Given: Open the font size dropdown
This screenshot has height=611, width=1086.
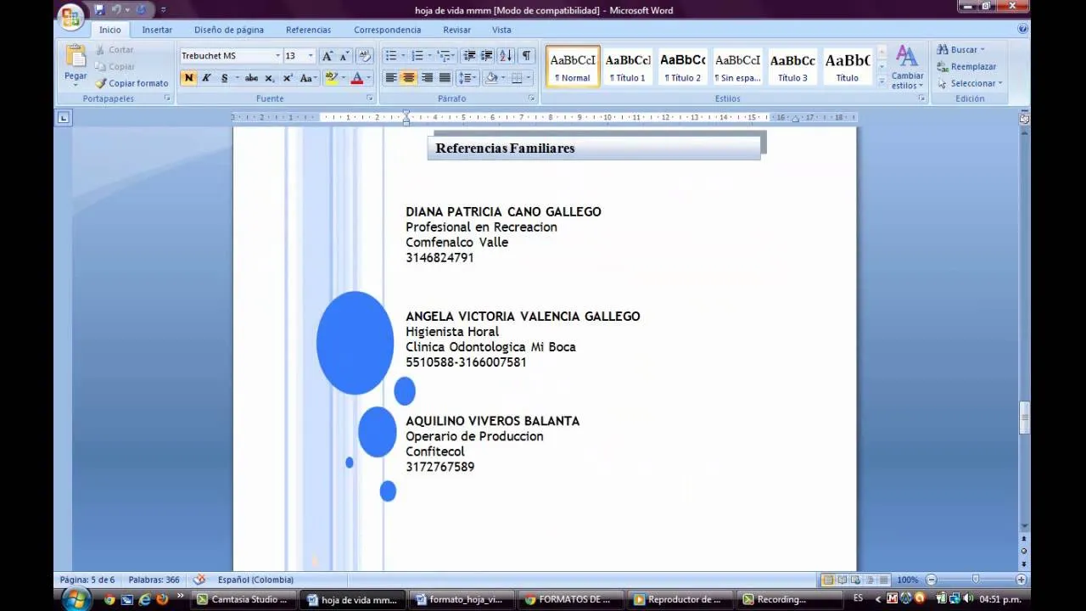Looking at the screenshot, I should tap(311, 56).
